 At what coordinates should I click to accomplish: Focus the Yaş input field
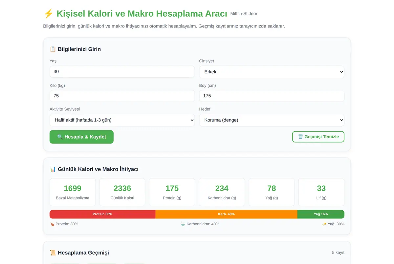coord(122,72)
